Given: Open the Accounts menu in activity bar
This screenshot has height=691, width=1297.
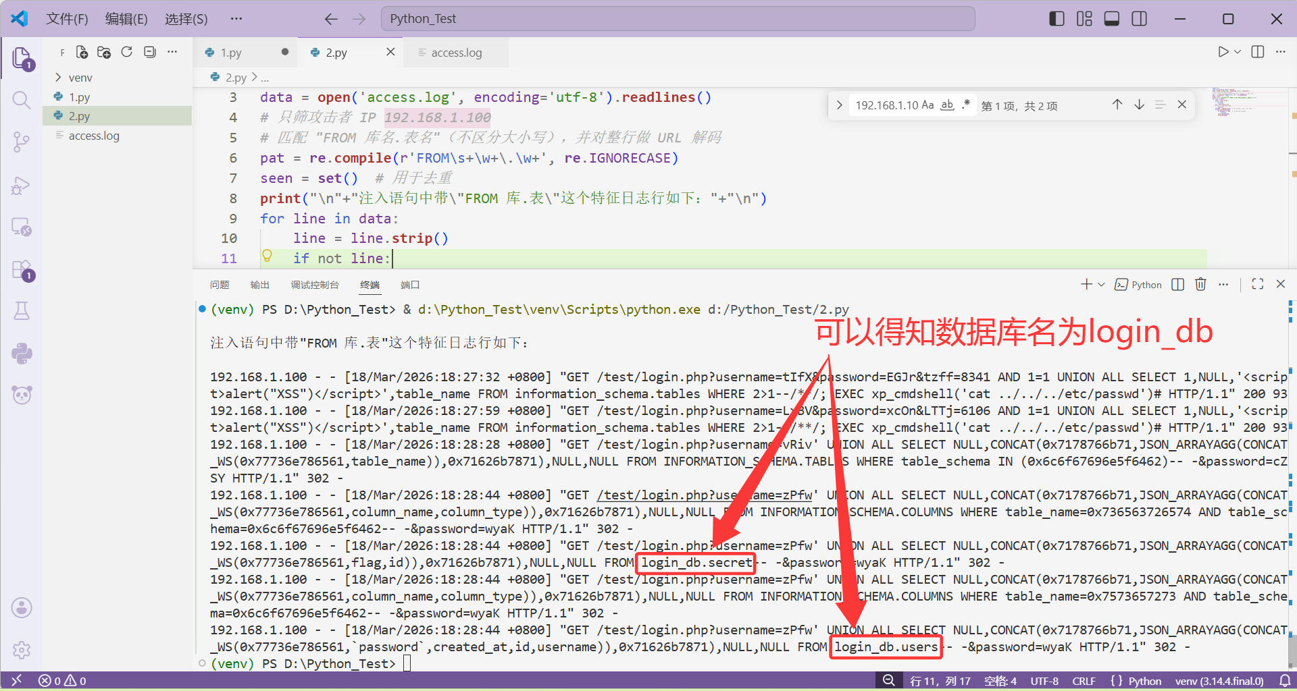Looking at the screenshot, I should click(22, 608).
